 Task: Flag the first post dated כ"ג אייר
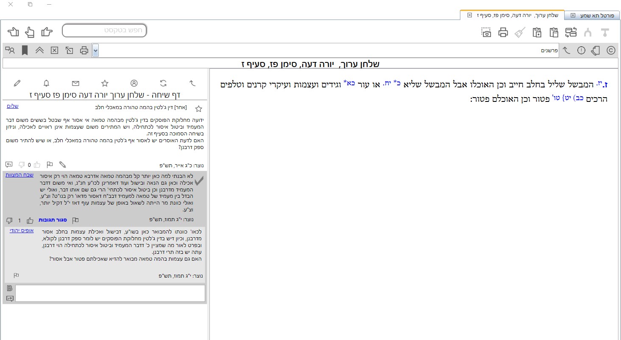click(x=50, y=165)
